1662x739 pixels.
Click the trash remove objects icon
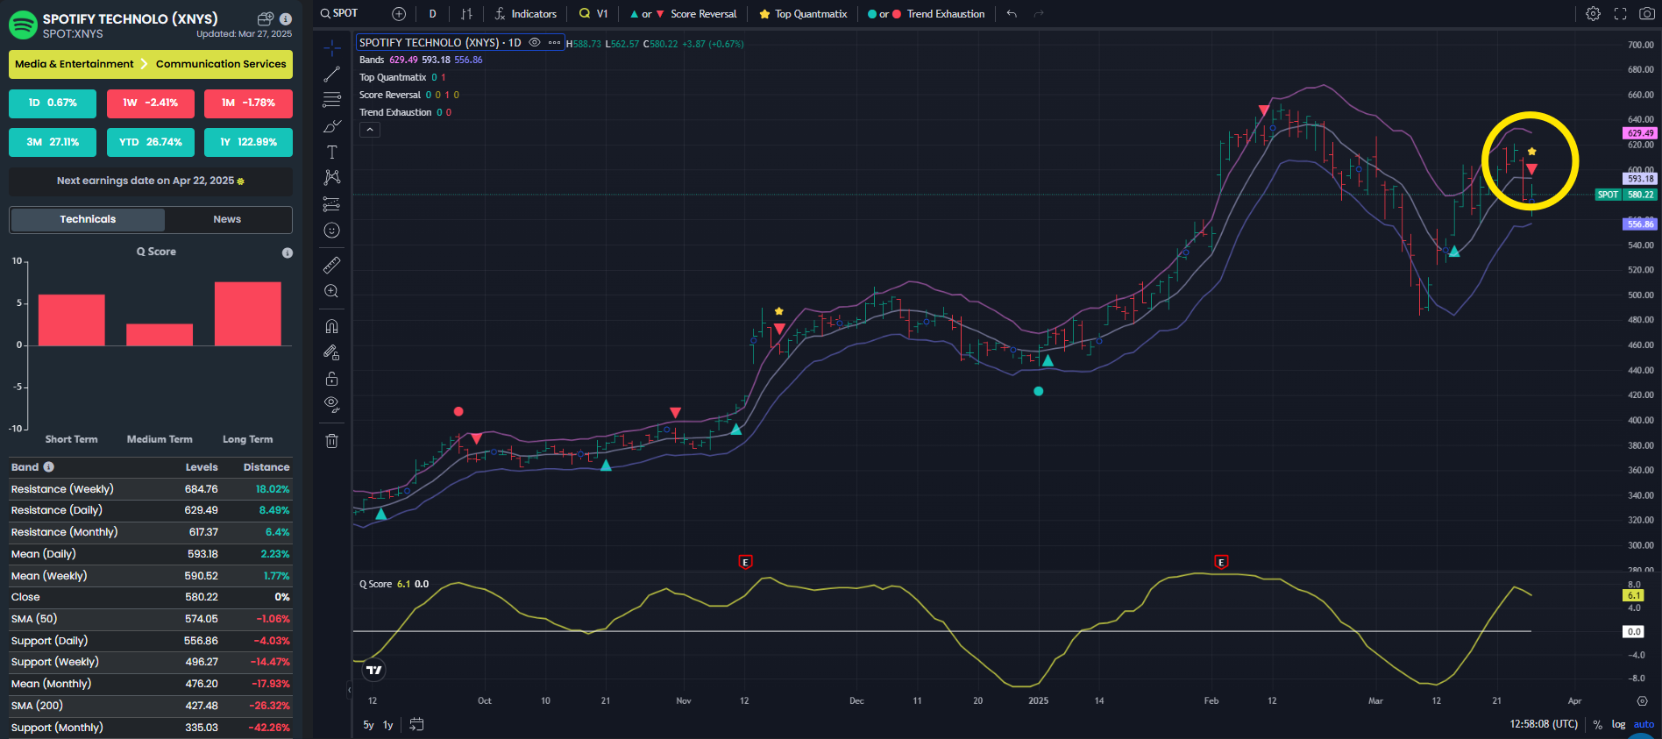pyautogui.click(x=331, y=440)
